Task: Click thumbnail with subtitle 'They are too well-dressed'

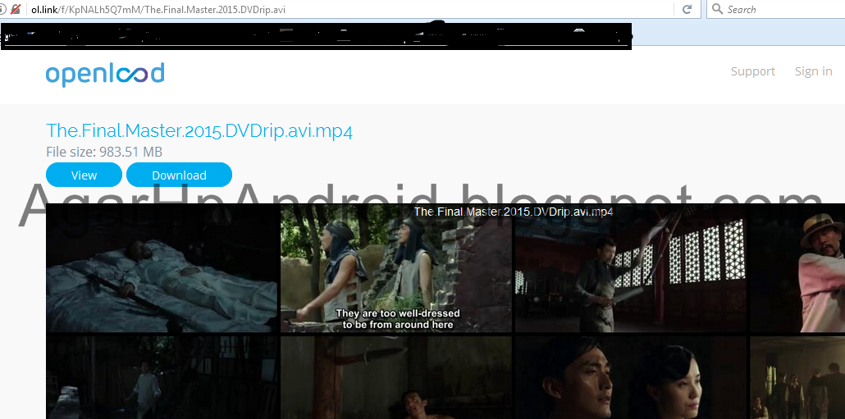Action: click(396, 268)
